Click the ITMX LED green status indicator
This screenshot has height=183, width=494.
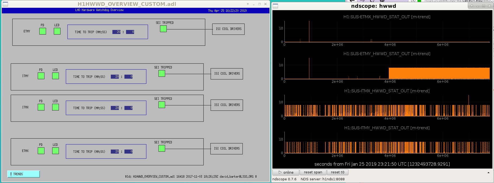click(55, 107)
